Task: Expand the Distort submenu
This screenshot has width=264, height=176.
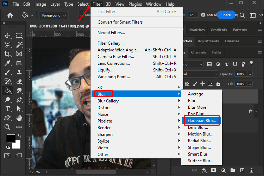Action: click(136, 107)
